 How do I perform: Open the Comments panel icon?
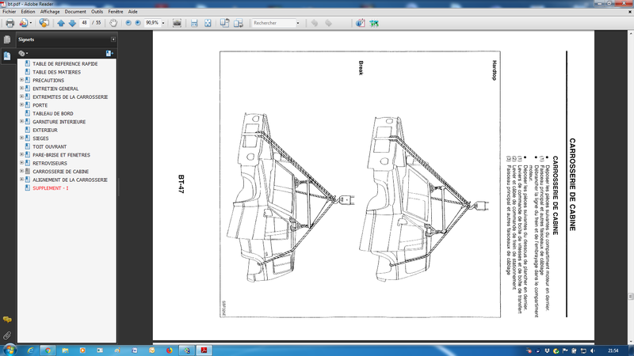pos(7,320)
